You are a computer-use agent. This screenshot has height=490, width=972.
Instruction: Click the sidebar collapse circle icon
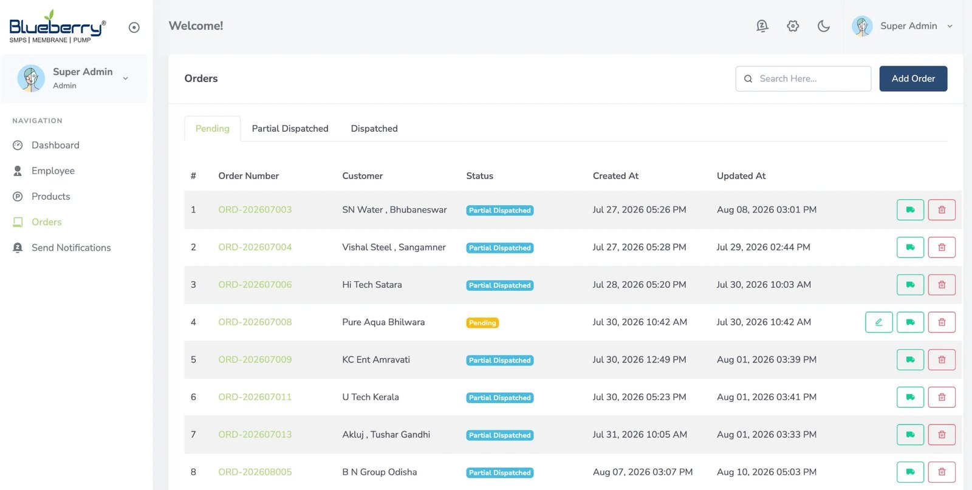tap(134, 27)
